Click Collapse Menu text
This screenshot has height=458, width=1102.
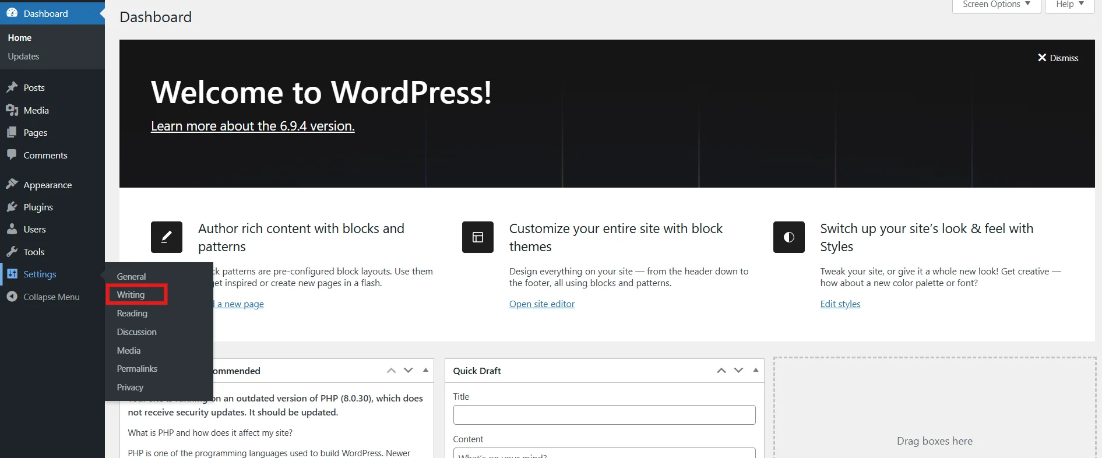click(51, 297)
